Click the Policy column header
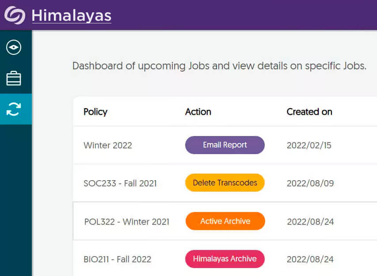The image size is (377, 276). (95, 112)
